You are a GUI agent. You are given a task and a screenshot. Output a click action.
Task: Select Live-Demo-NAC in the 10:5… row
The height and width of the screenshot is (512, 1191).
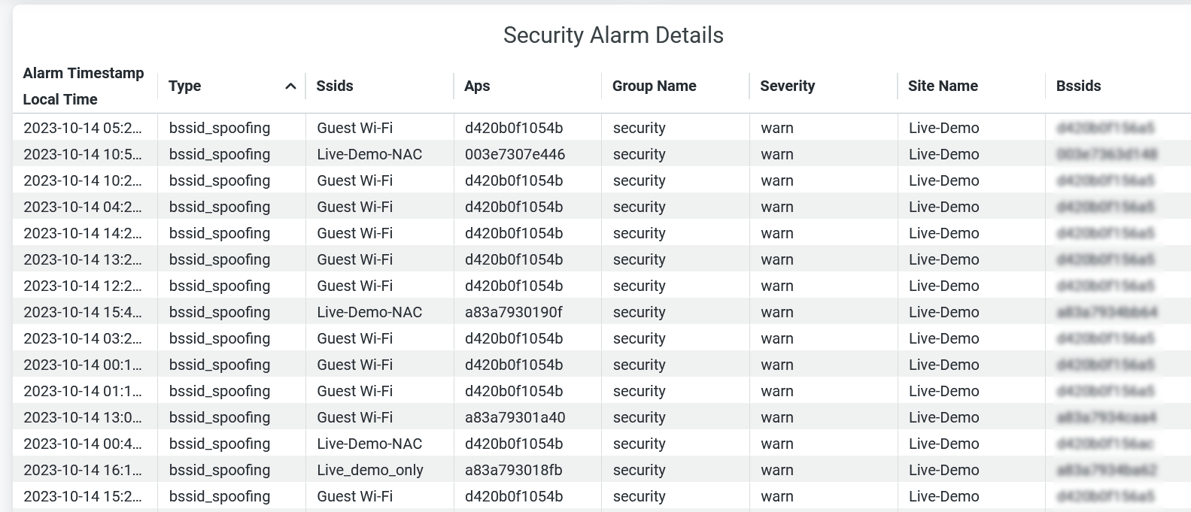pyautogui.click(x=369, y=154)
